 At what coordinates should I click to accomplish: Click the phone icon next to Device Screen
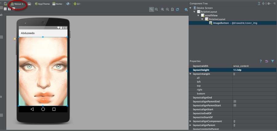coord(195,8)
